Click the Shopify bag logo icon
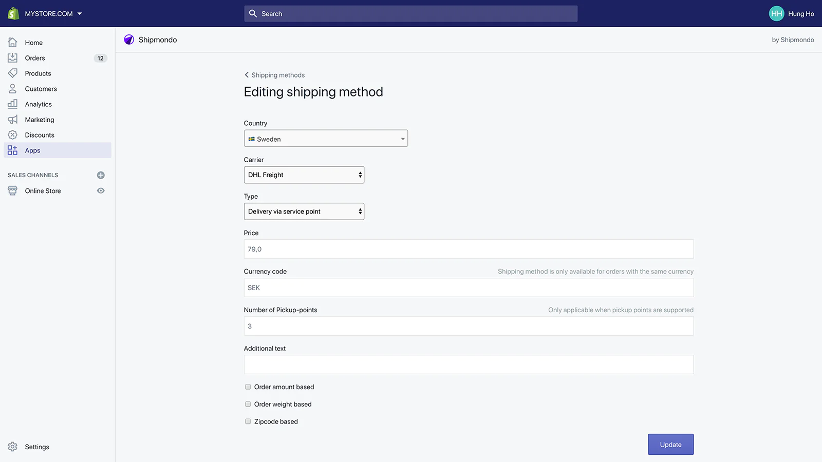Screen dimensions: 822x462 (x=13, y=13)
